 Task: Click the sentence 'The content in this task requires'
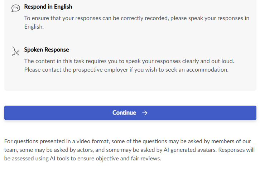coord(129,61)
